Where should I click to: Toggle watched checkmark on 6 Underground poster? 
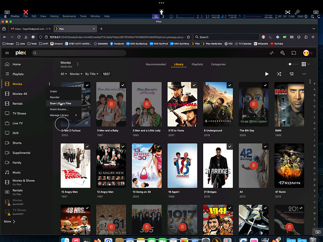pyautogui.click(x=230, y=85)
